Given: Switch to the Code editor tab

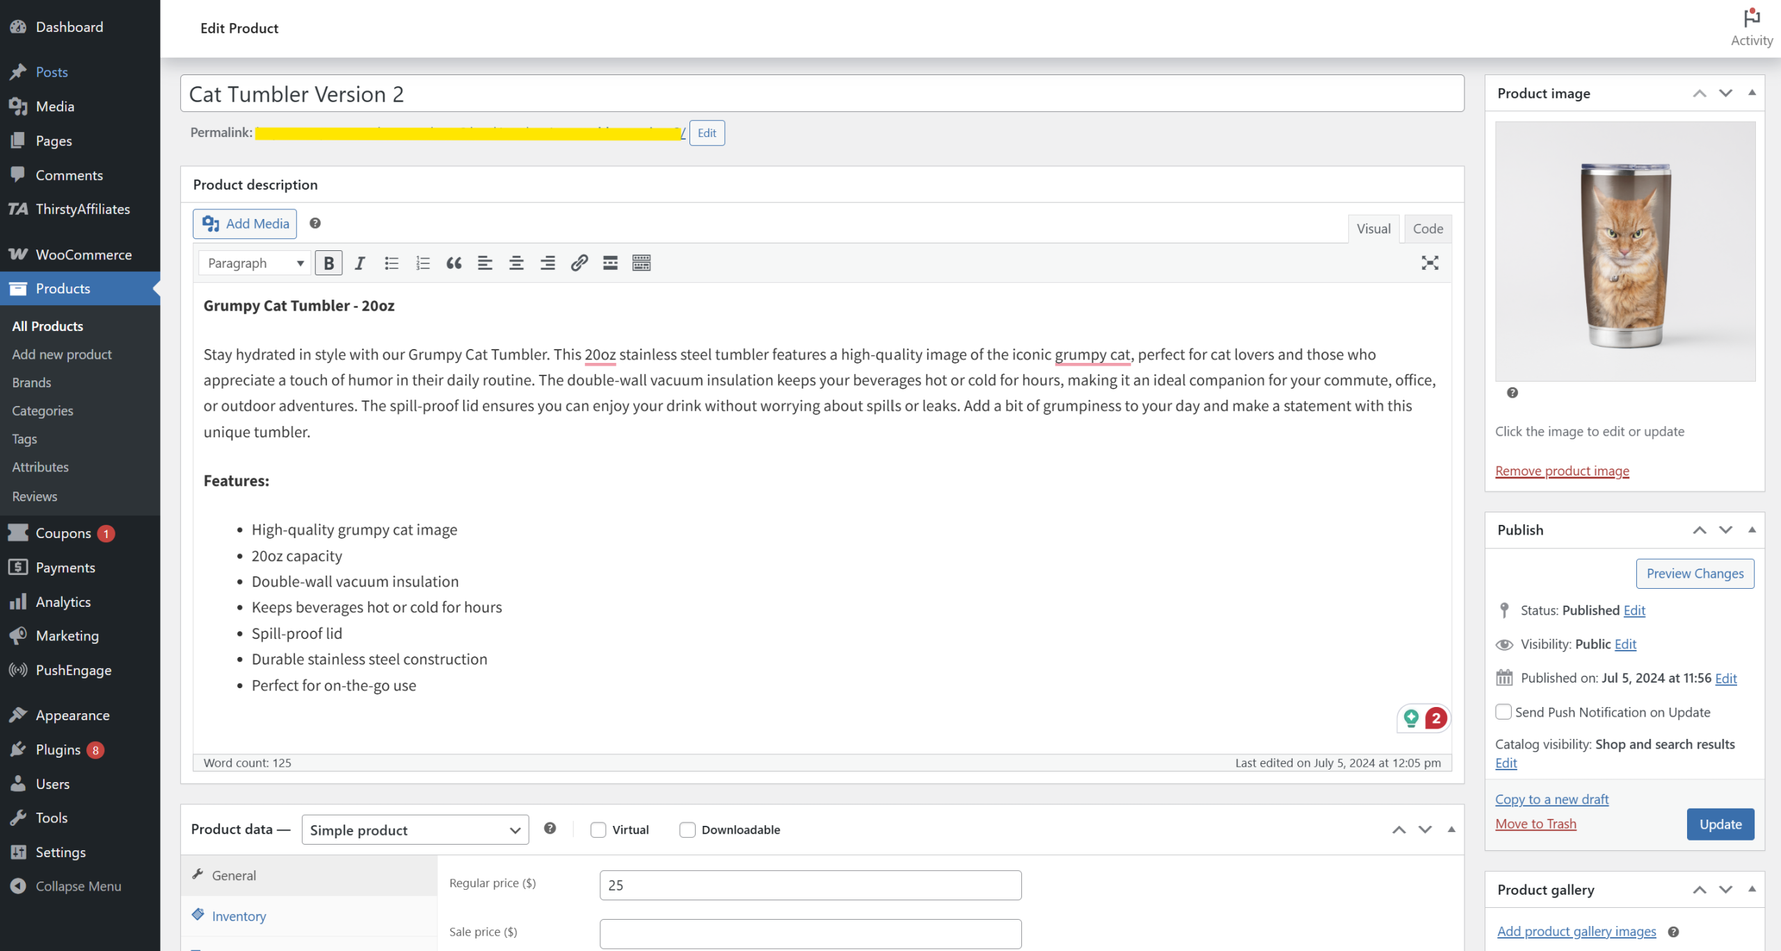Looking at the screenshot, I should tap(1428, 229).
